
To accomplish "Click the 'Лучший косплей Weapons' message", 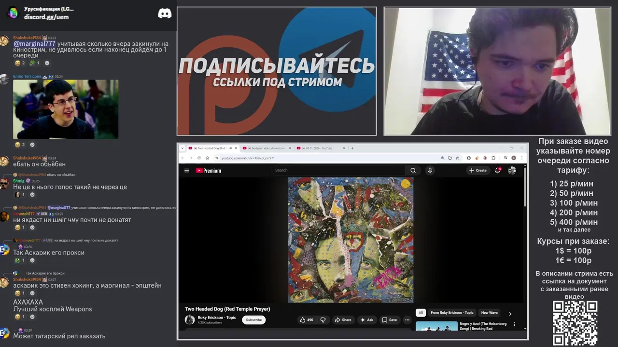I will (x=52, y=309).
